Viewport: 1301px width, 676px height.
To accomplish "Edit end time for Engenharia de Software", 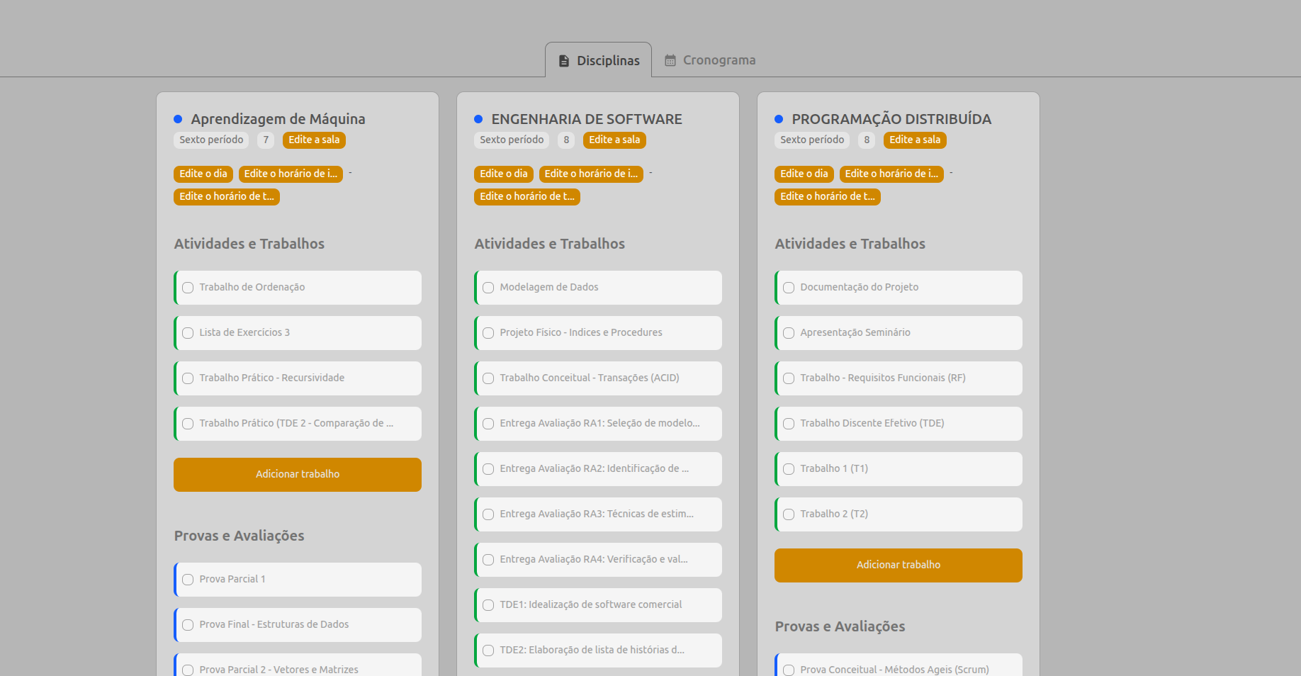I will click(527, 196).
